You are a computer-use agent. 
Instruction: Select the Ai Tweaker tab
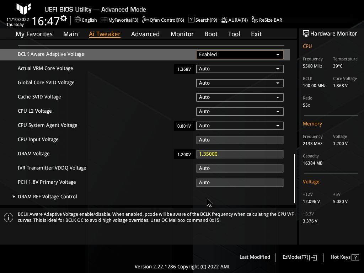(x=105, y=34)
